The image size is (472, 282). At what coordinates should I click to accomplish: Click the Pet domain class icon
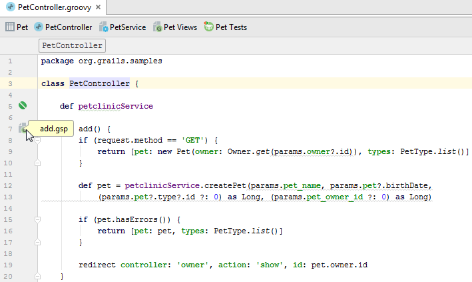point(10,27)
